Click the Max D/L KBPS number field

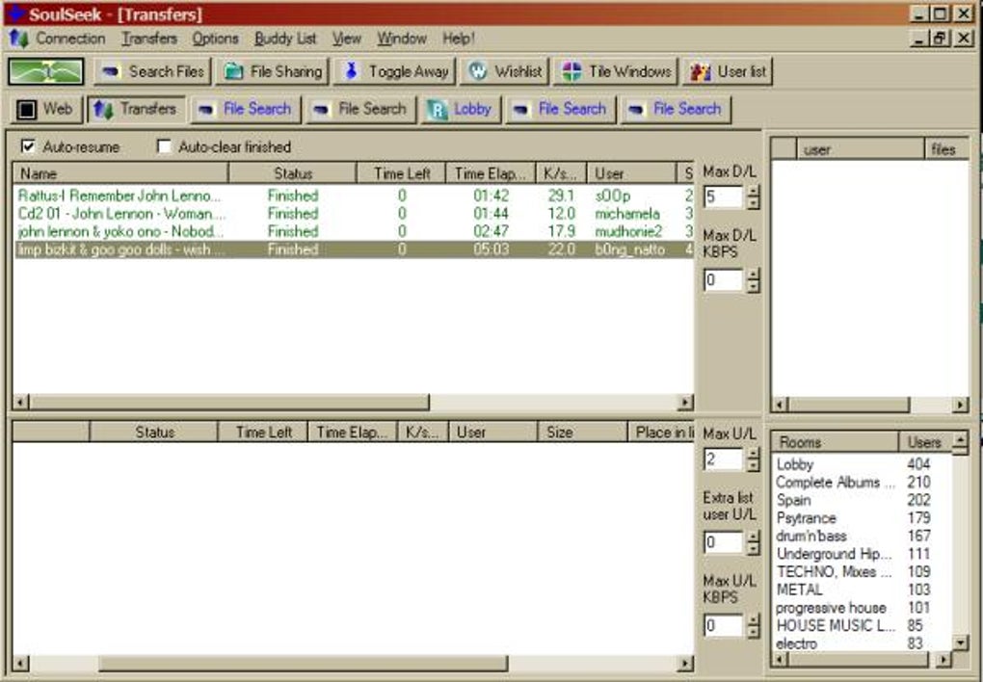pos(724,279)
